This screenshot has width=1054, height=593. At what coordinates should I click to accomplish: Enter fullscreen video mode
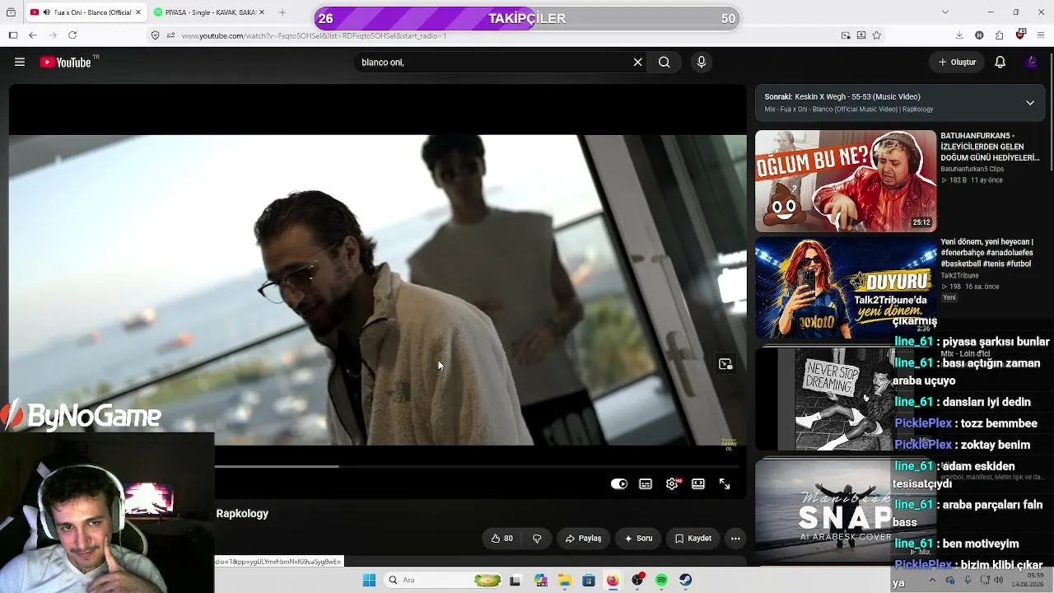click(x=725, y=484)
